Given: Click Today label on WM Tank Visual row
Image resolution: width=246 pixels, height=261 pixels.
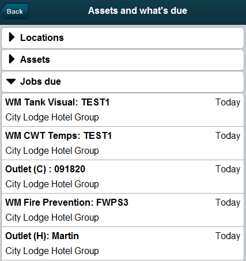Looking at the screenshot, I should (228, 103).
